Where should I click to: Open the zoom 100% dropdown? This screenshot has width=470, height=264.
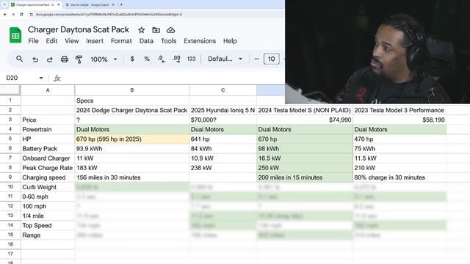click(x=104, y=59)
